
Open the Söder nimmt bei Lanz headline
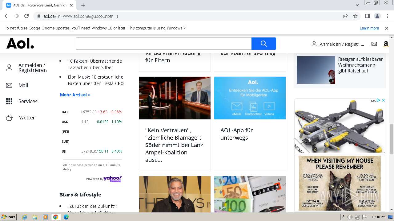[x=174, y=145]
